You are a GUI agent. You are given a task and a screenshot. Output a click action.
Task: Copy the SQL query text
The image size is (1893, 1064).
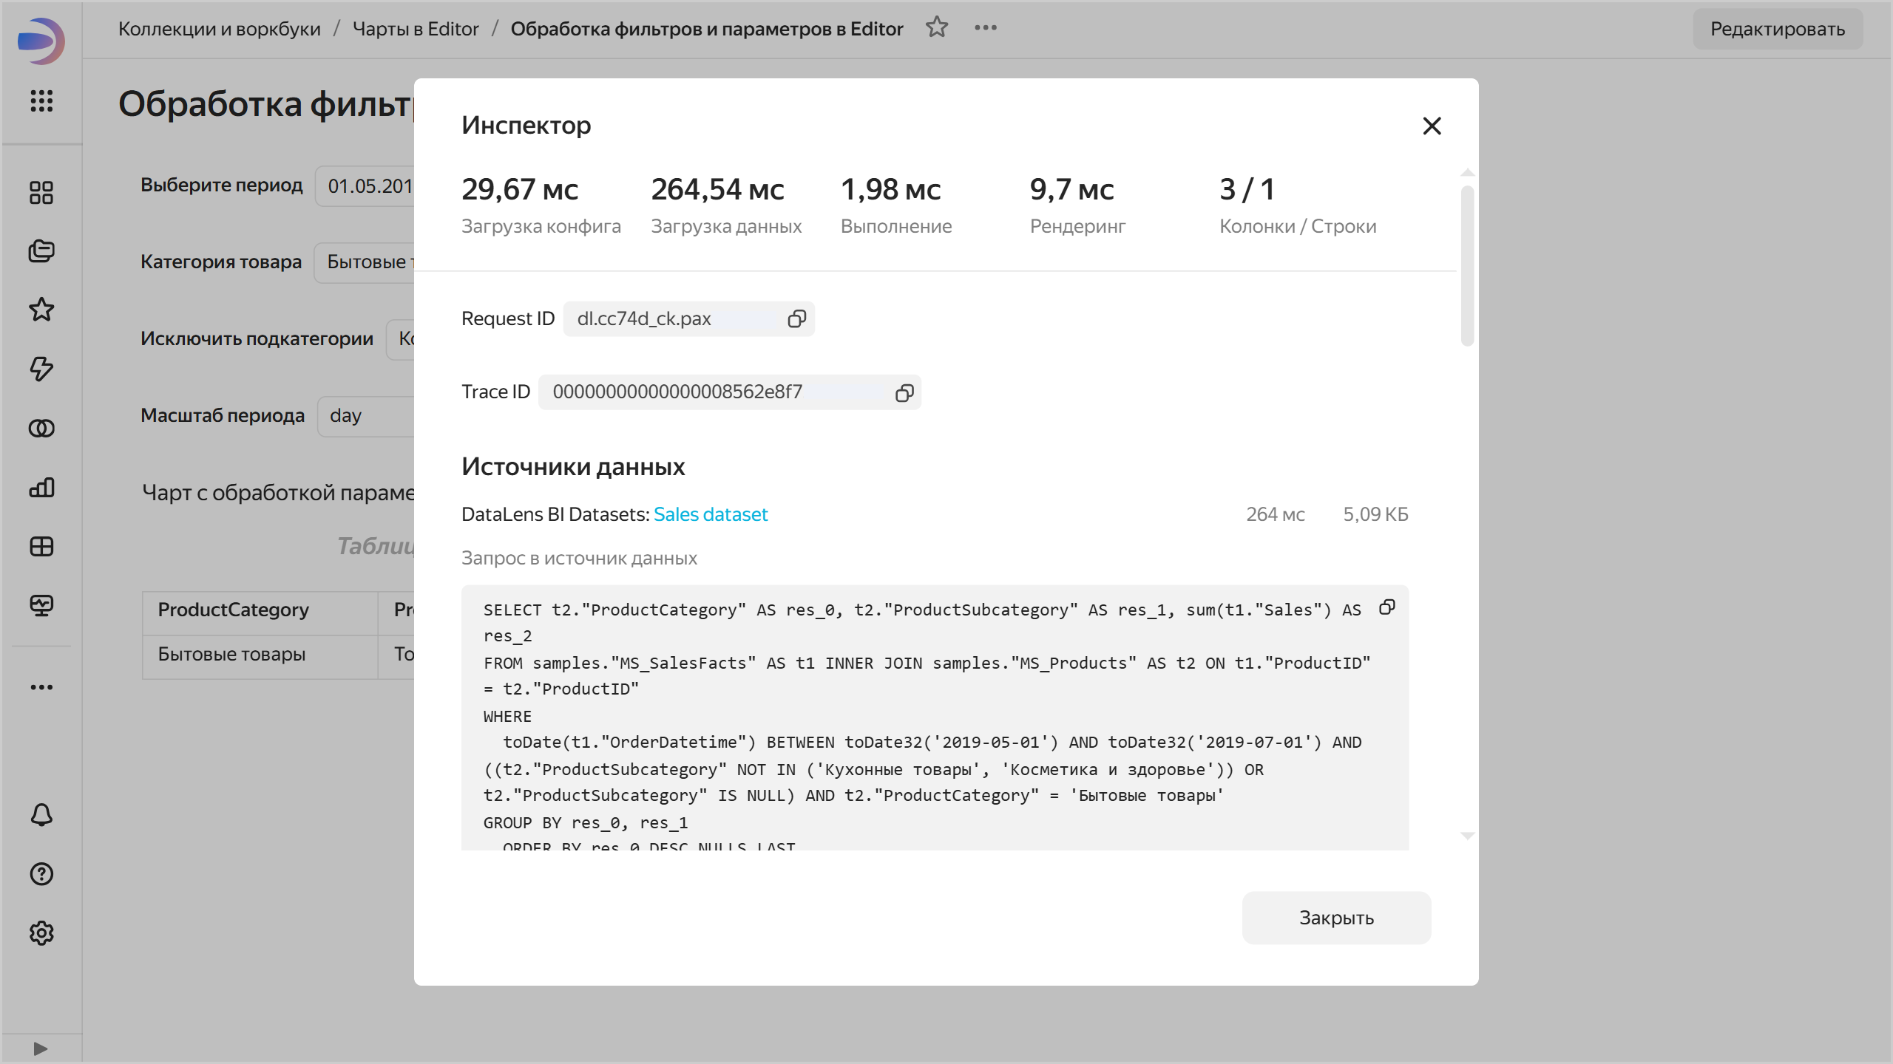pyautogui.click(x=1386, y=607)
